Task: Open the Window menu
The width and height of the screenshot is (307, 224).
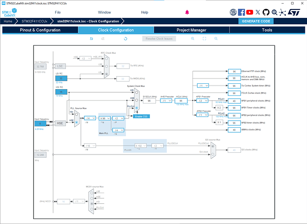Action: point(104,13)
